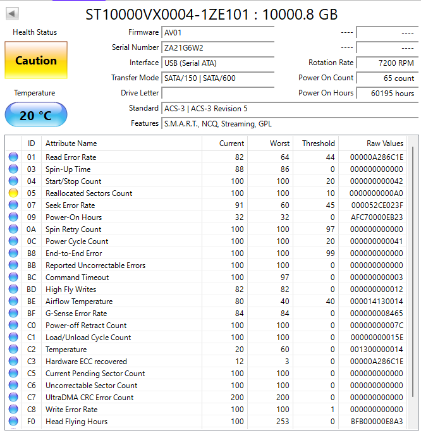
Task: Click the blue status orb for Reported Uncorrectable Errors
Action: [13, 265]
